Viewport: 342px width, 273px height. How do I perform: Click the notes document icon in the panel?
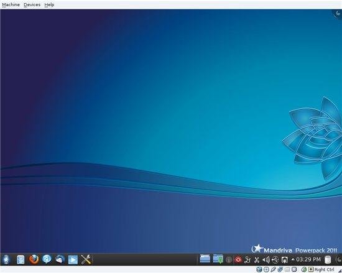tap(21, 260)
